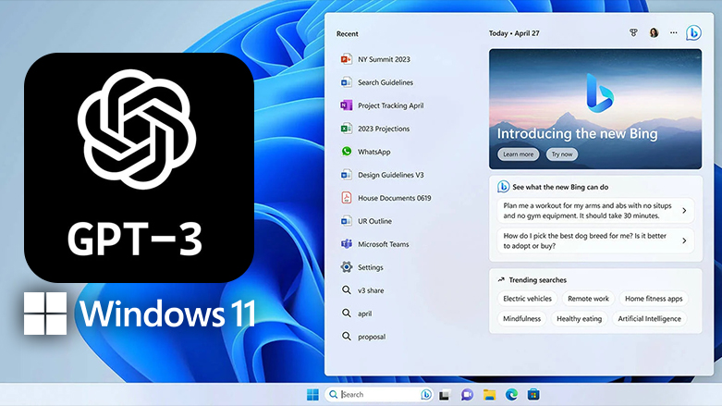Image resolution: width=722 pixels, height=406 pixels.
Task: Open Task View from the taskbar
Action: 444,395
